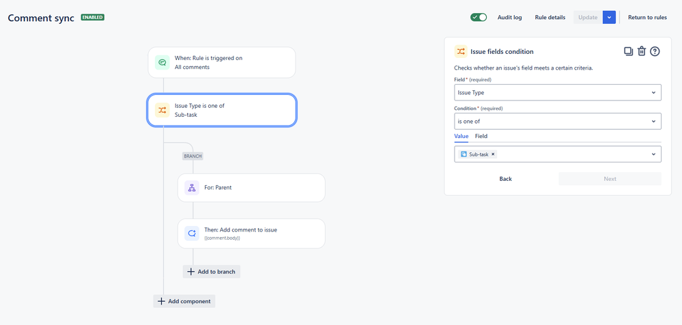Select the Value tab
Viewport: 682px width, 325px height.
pos(461,137)
